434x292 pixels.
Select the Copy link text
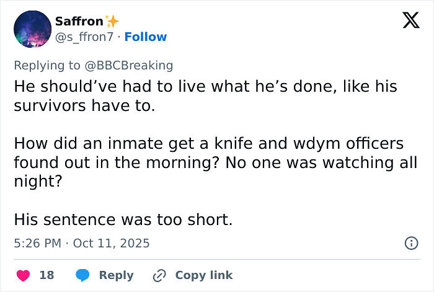click(203, 275)
